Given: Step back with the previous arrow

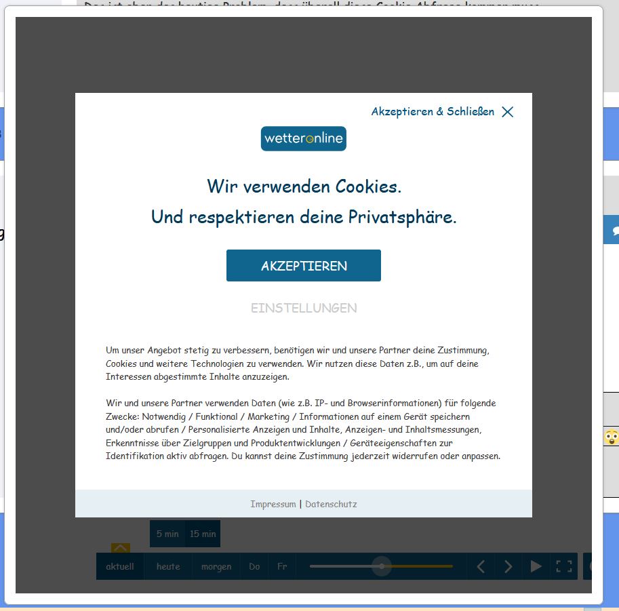Looking at the screenshot, I should (481, 566).
